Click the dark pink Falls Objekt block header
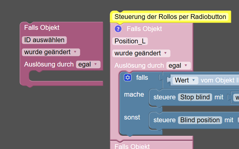Screen dimensions: 239x149 click(x=42, y=28)
